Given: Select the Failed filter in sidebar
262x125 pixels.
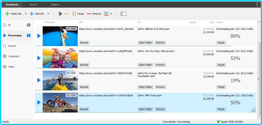Looking at the screenshot, I should coord(17,67).
